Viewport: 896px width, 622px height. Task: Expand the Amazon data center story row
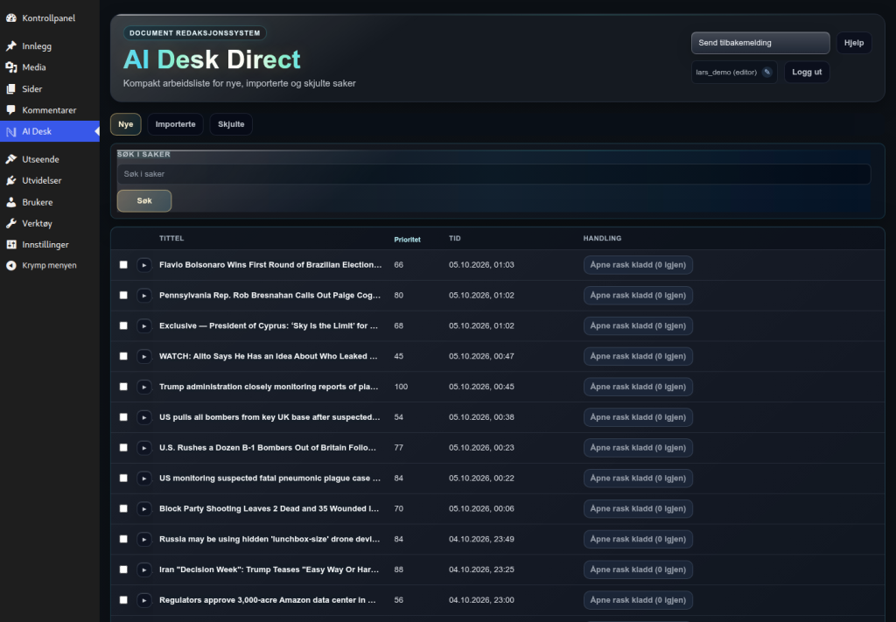pos(144,600)
